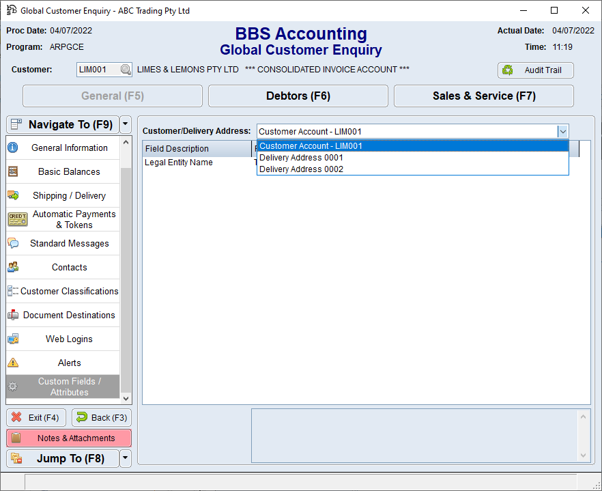602x491 pixels.
Task: Select Basic Balances in navigation list
Action: (x=69, y=172)
